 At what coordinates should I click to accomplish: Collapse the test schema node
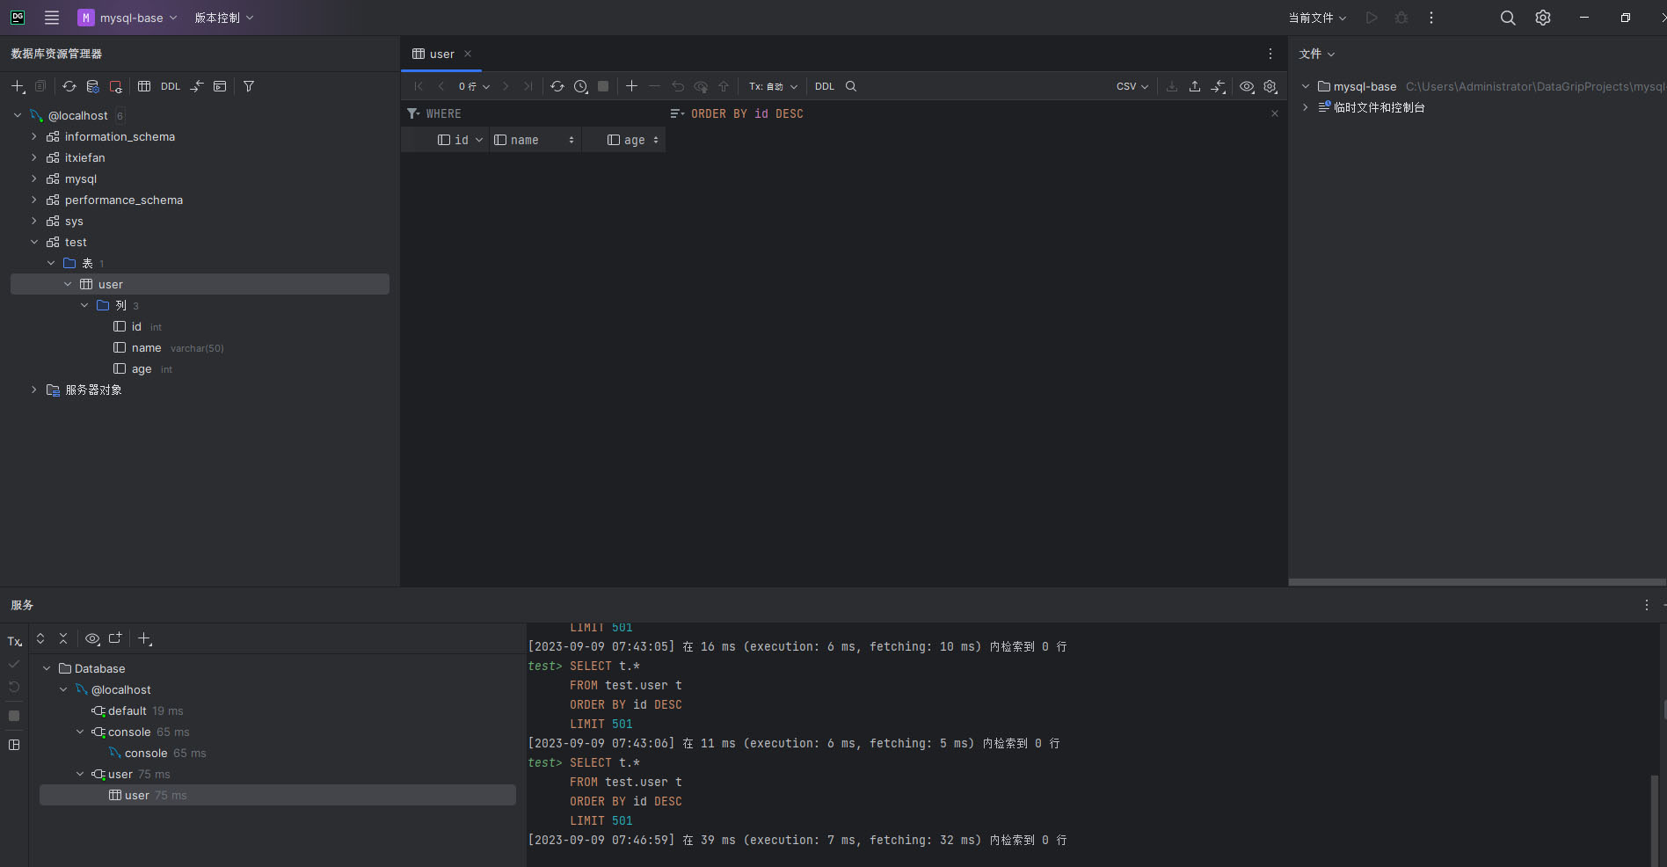pos(34,242)
